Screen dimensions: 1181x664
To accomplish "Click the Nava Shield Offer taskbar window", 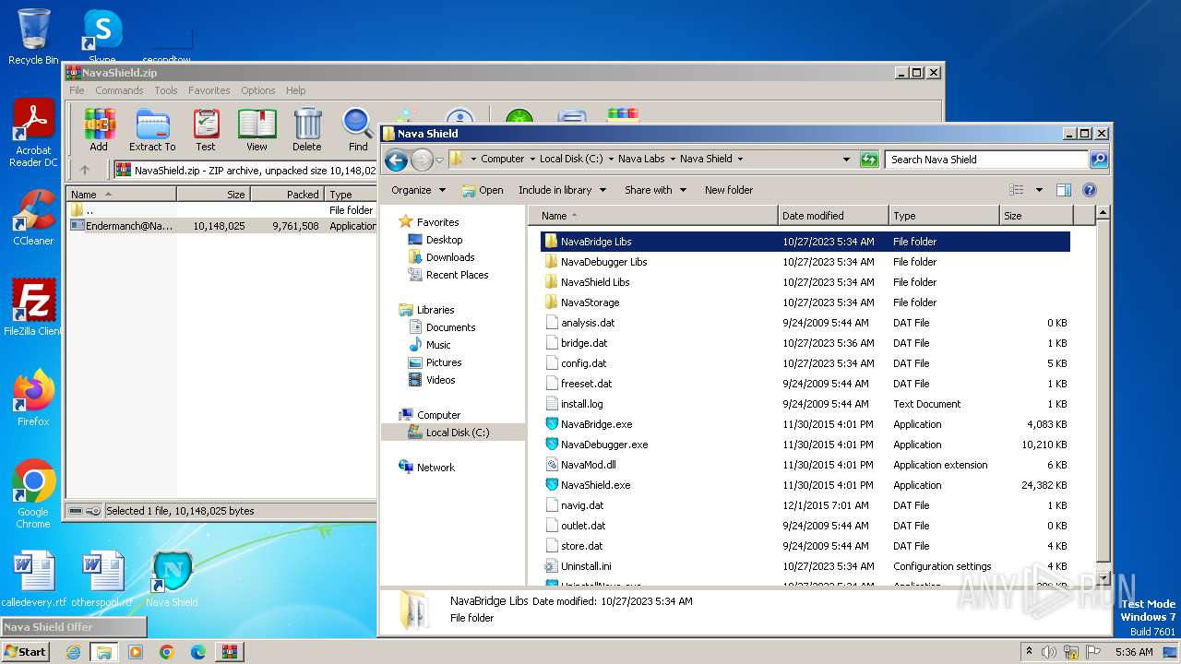I will tap(74, 627).
